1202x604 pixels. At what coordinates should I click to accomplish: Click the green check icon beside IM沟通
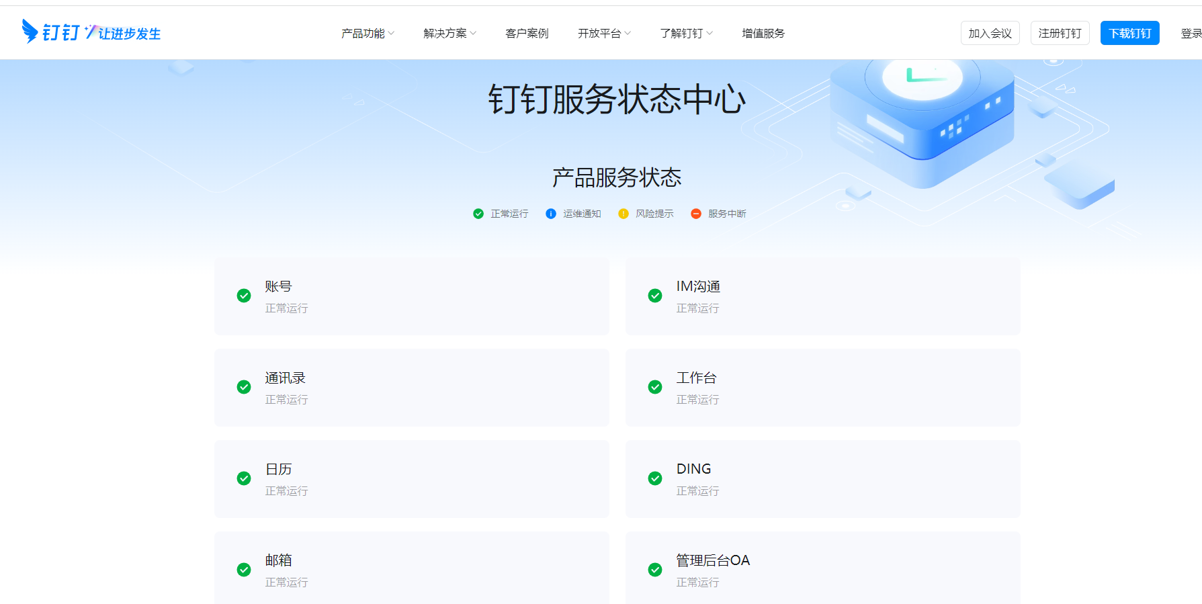click(655, 296)
